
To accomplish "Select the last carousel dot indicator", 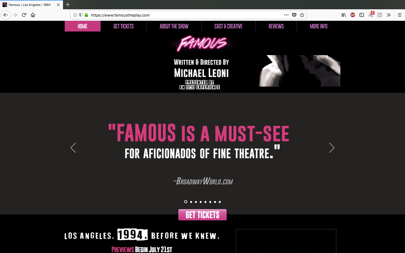I will pyautogui.click(x=220, y=202).
